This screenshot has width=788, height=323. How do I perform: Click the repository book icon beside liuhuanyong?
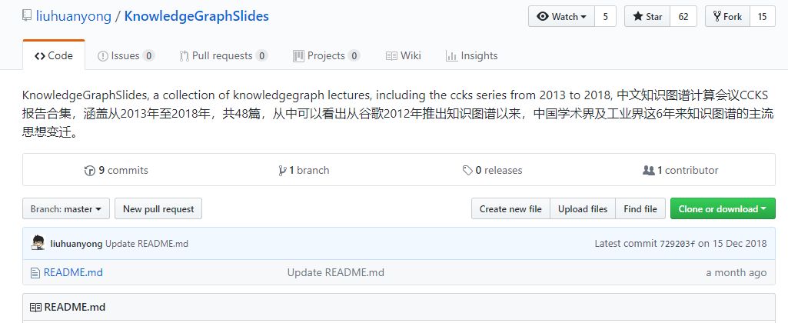(x=27, y=15)
